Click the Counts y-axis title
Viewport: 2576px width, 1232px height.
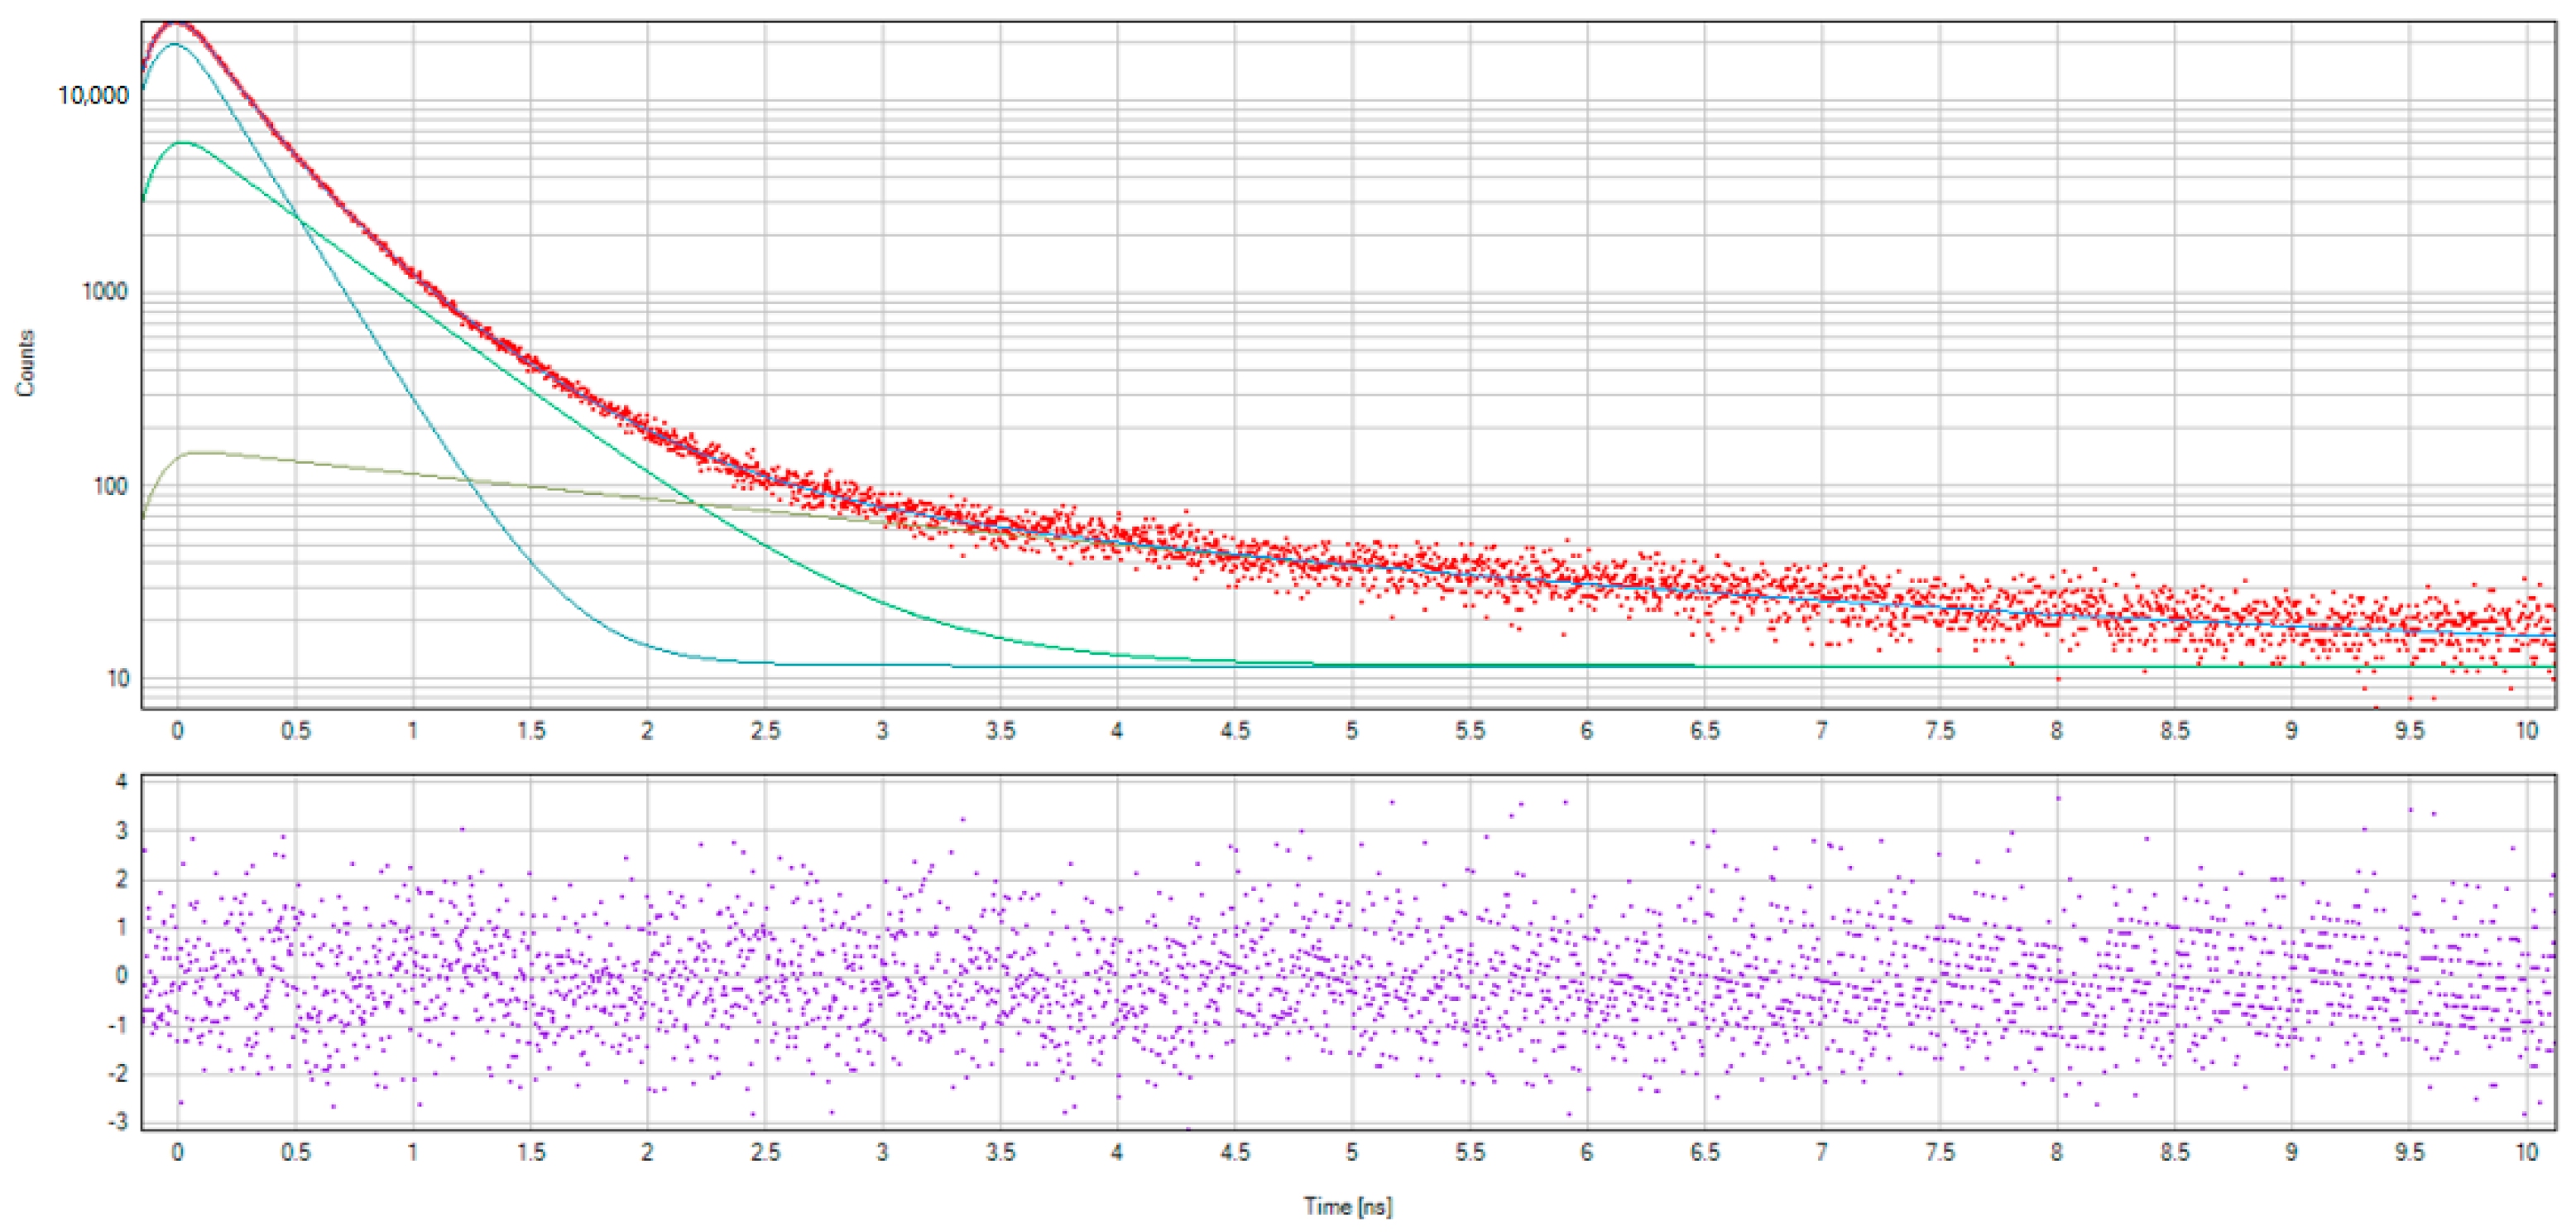pyautogui.click(x=25, y=363)
